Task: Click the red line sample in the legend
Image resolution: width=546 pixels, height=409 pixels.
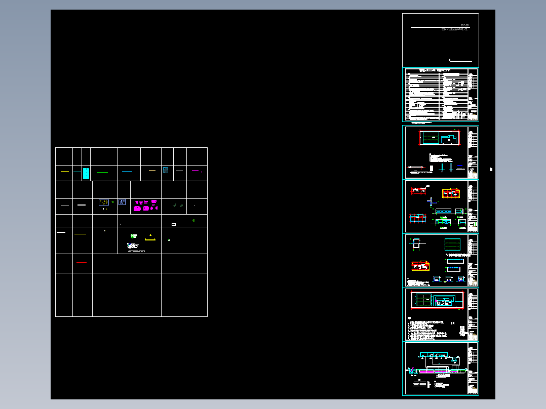Action: point(81,262)
